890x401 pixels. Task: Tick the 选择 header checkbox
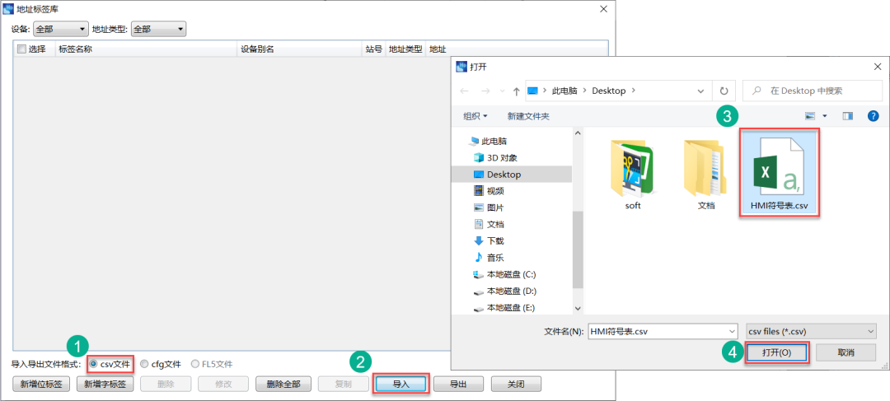coord(21,49)
